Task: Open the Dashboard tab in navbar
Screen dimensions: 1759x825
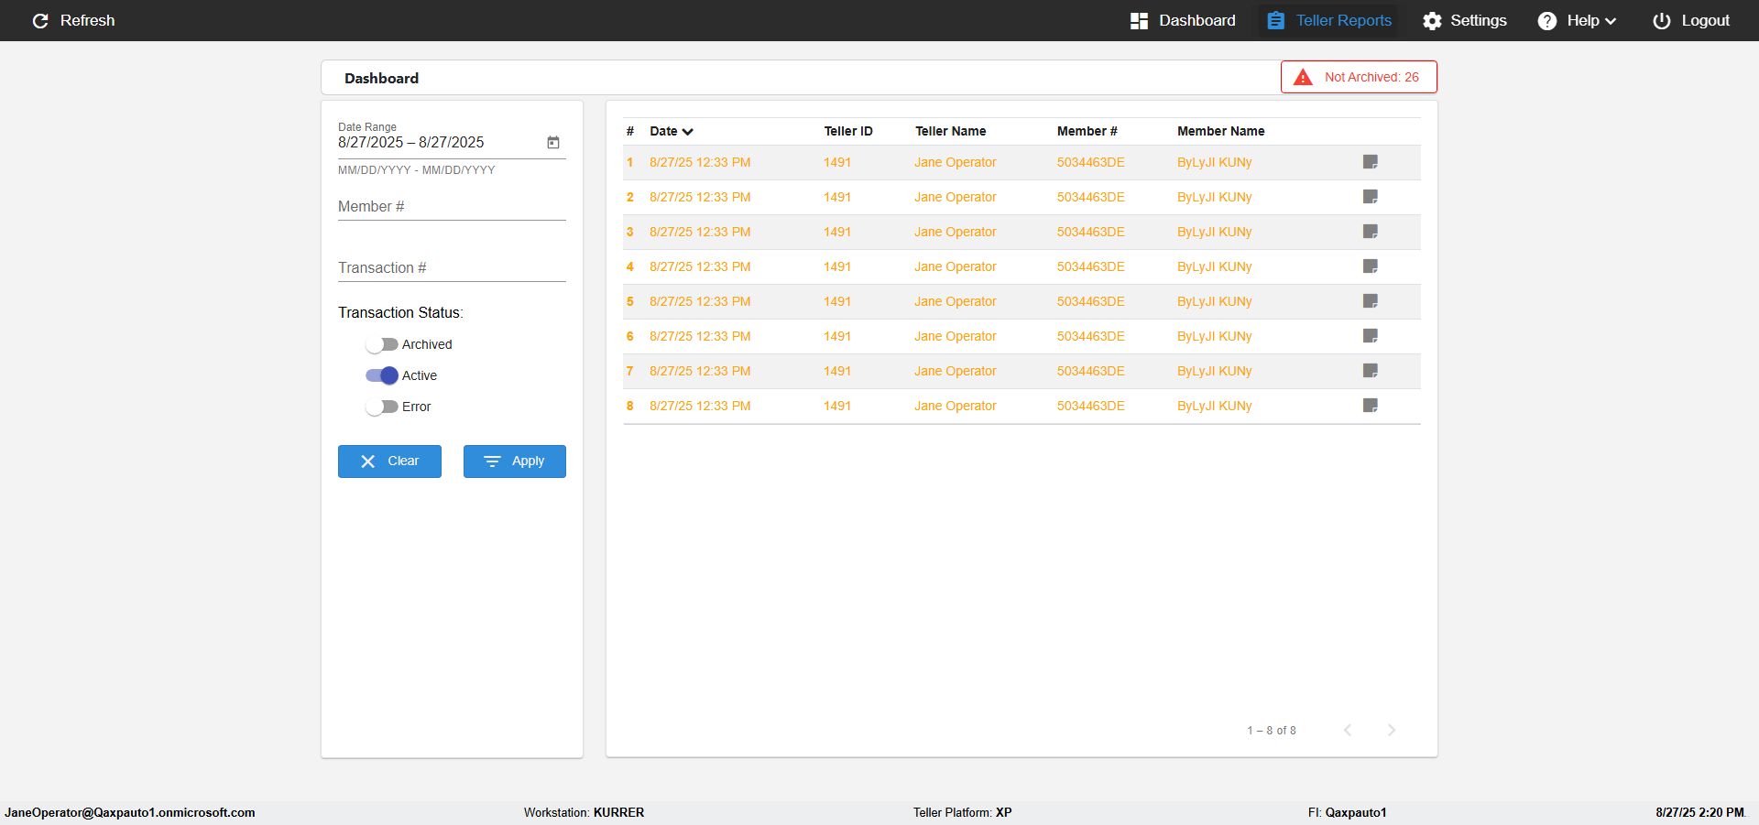Action: 1183,20
